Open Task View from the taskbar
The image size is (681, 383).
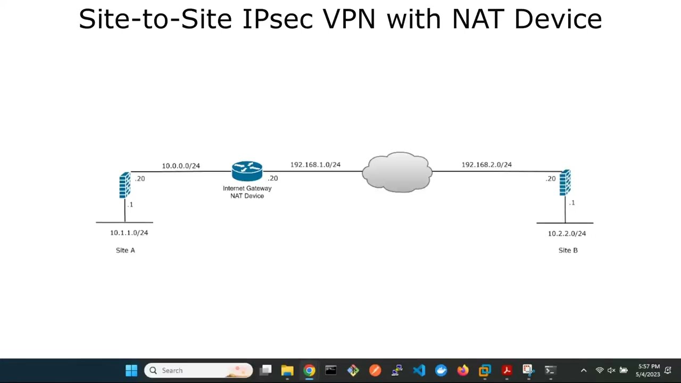pyautogui.click(x=266, y=370)
